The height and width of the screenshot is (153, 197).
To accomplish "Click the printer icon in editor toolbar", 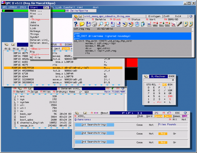I will click(94, 24).
